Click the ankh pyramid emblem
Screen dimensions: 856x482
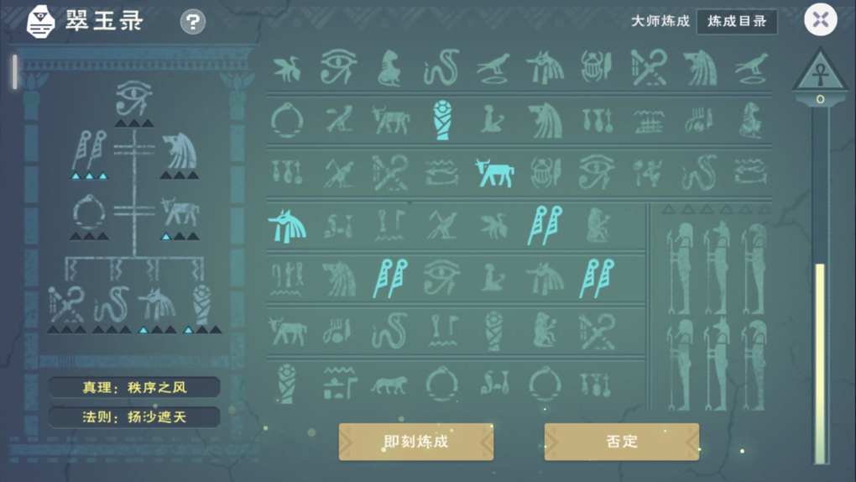[819, 71]
